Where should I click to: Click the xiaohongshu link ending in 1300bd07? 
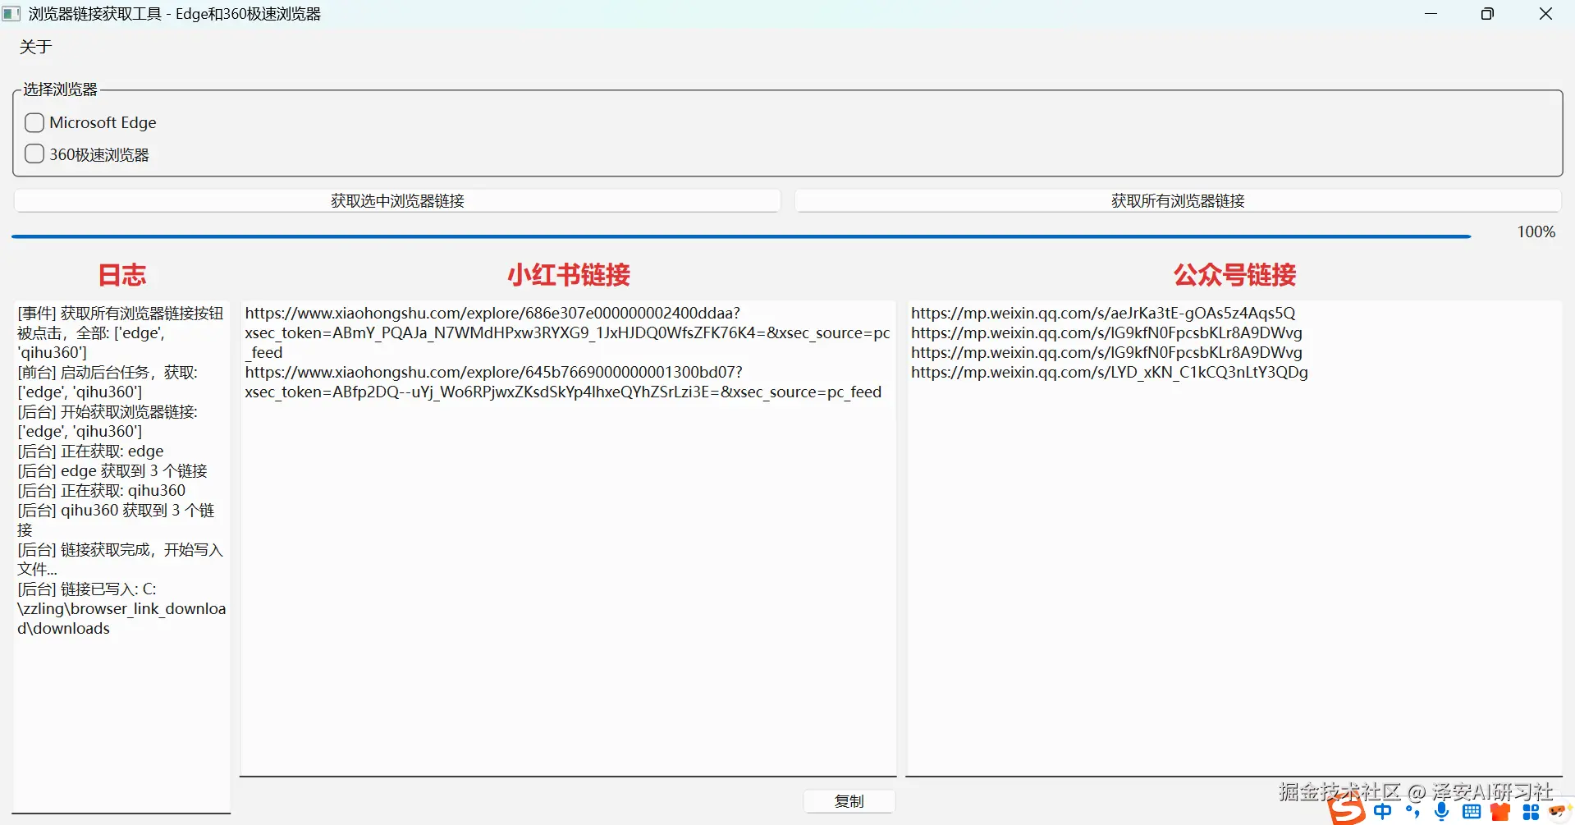click(563, 382)
